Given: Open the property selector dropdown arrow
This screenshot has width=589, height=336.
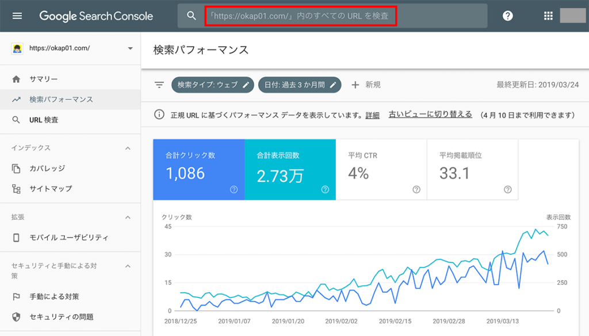Looking at the screenshot, I should pyautogui.click(x=131, y=48).
